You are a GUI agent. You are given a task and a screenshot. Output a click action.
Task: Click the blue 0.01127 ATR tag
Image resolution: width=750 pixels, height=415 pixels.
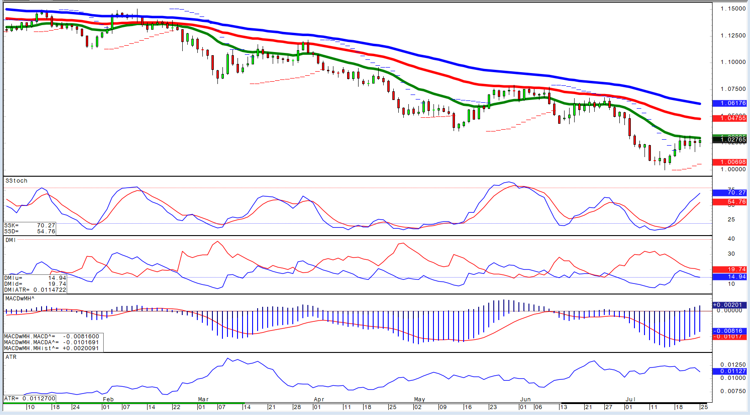(x=730, y=371)
